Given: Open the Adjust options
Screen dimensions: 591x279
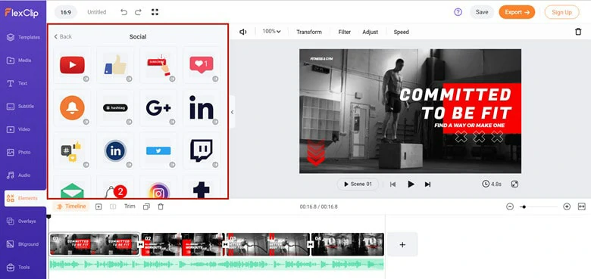Looking at the screenshot, I should 370,32.
